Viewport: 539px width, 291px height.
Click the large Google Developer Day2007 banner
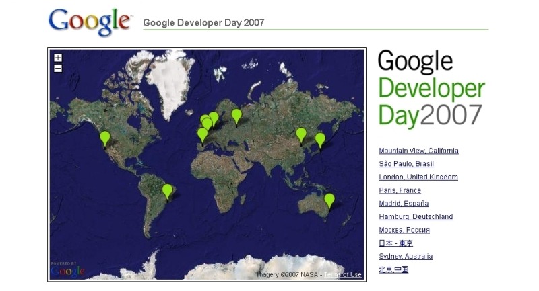pyautogui.click(x=431, y=89)
